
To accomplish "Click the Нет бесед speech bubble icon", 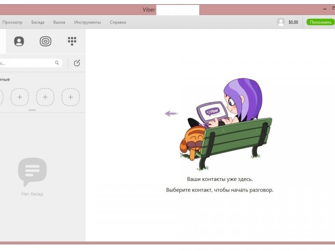I will click(x=32, y=172).
